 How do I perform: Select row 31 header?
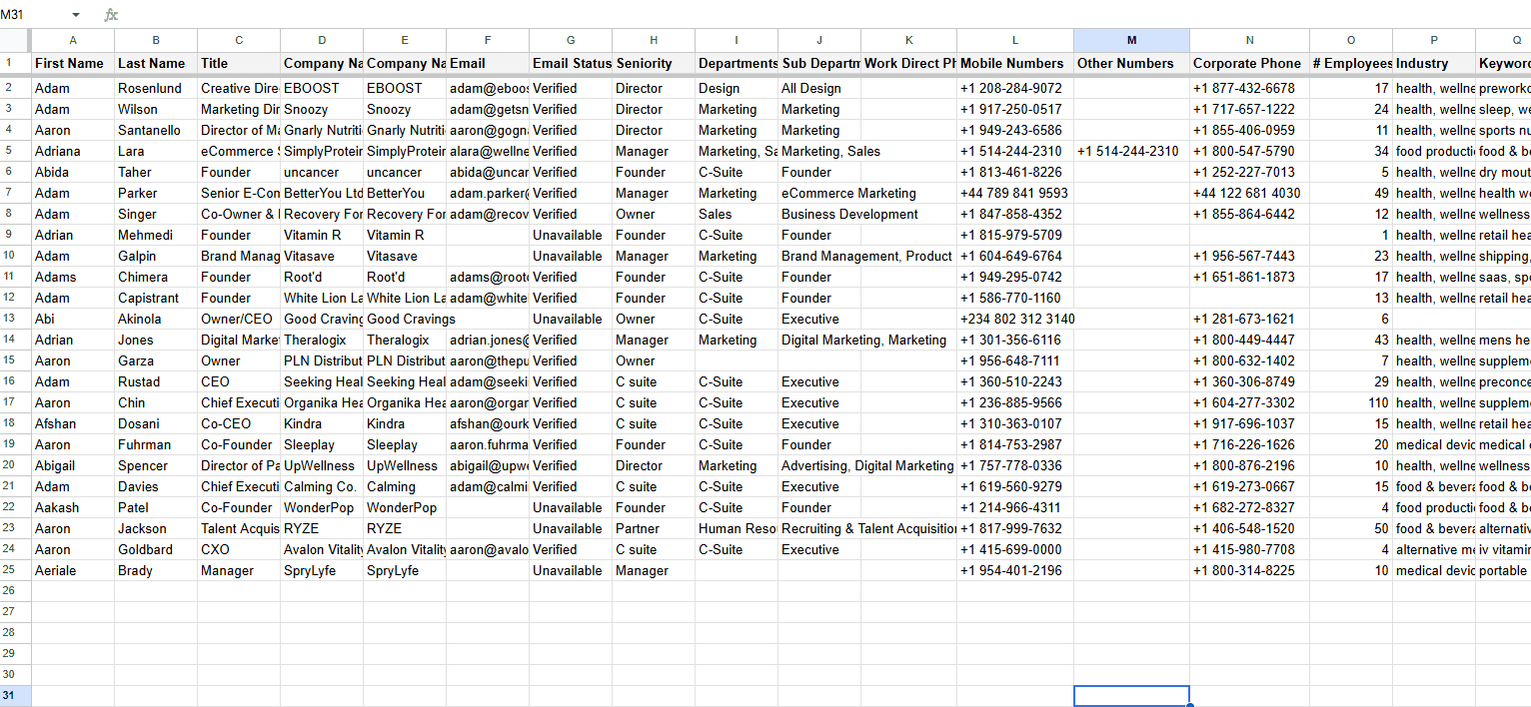pos(15,696)
